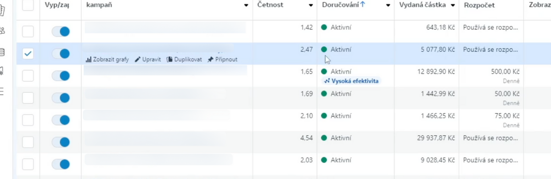Screen dimensions: 551x179
Task: Click Zobrazit grafy chart icon
Action: pos(89,60)
